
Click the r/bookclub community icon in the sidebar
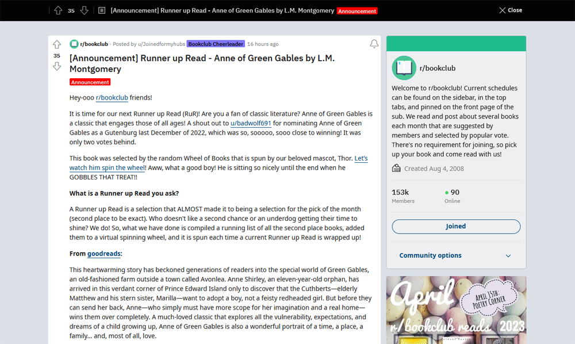click(404, 68)
